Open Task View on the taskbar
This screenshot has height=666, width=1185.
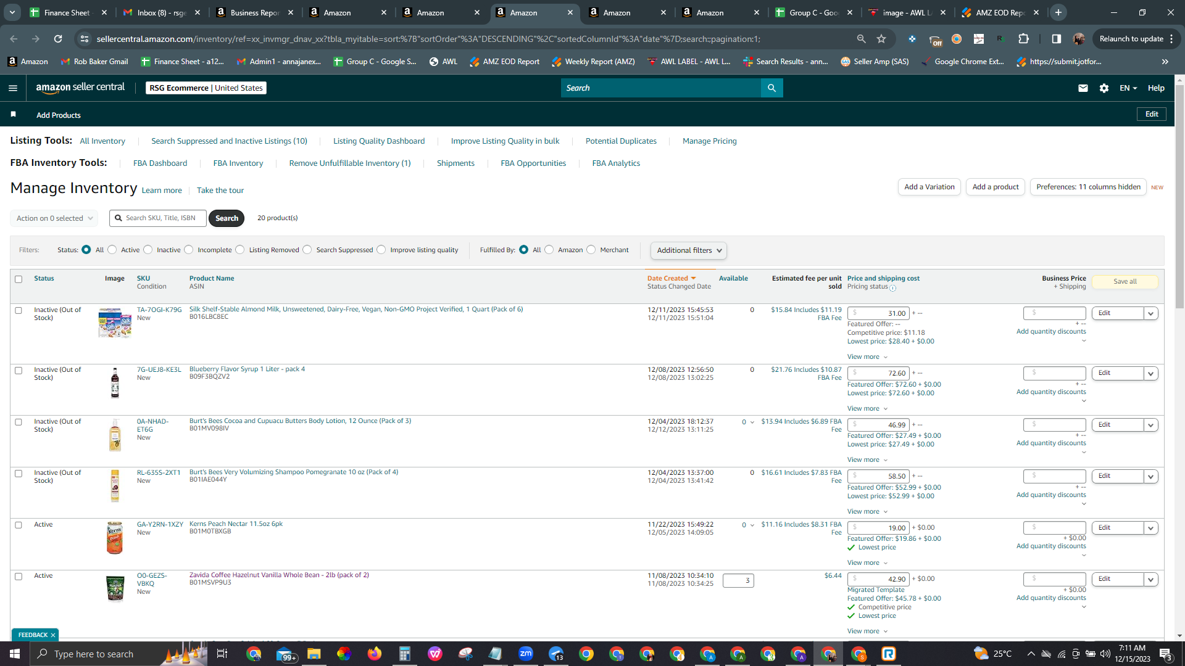[222, 654]
